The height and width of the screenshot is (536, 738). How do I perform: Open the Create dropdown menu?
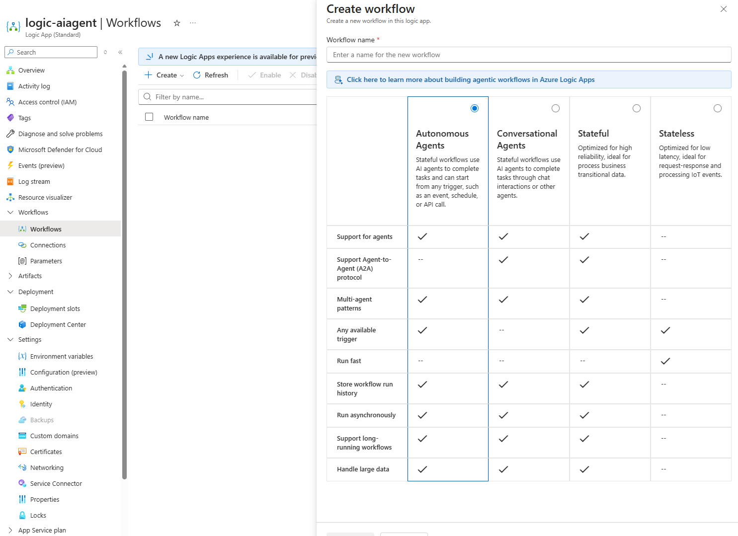165,75
